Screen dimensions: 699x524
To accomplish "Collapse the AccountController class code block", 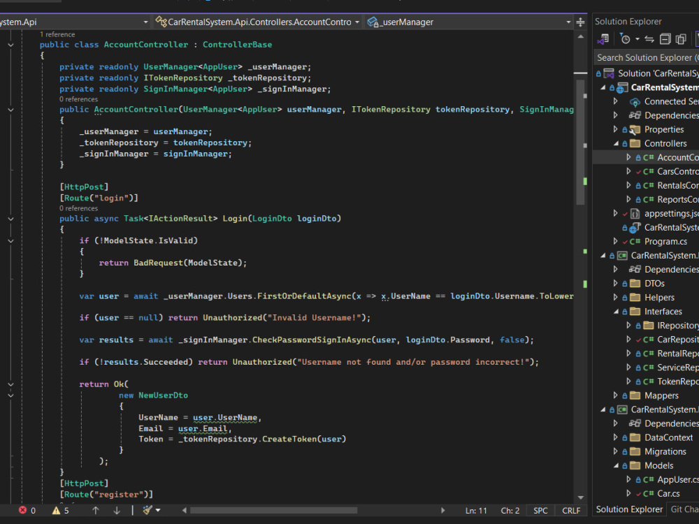I will [10, 45].
